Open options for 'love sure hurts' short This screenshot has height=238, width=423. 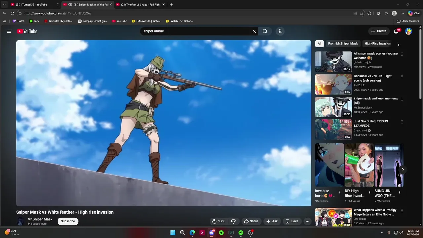coord(340,193)
